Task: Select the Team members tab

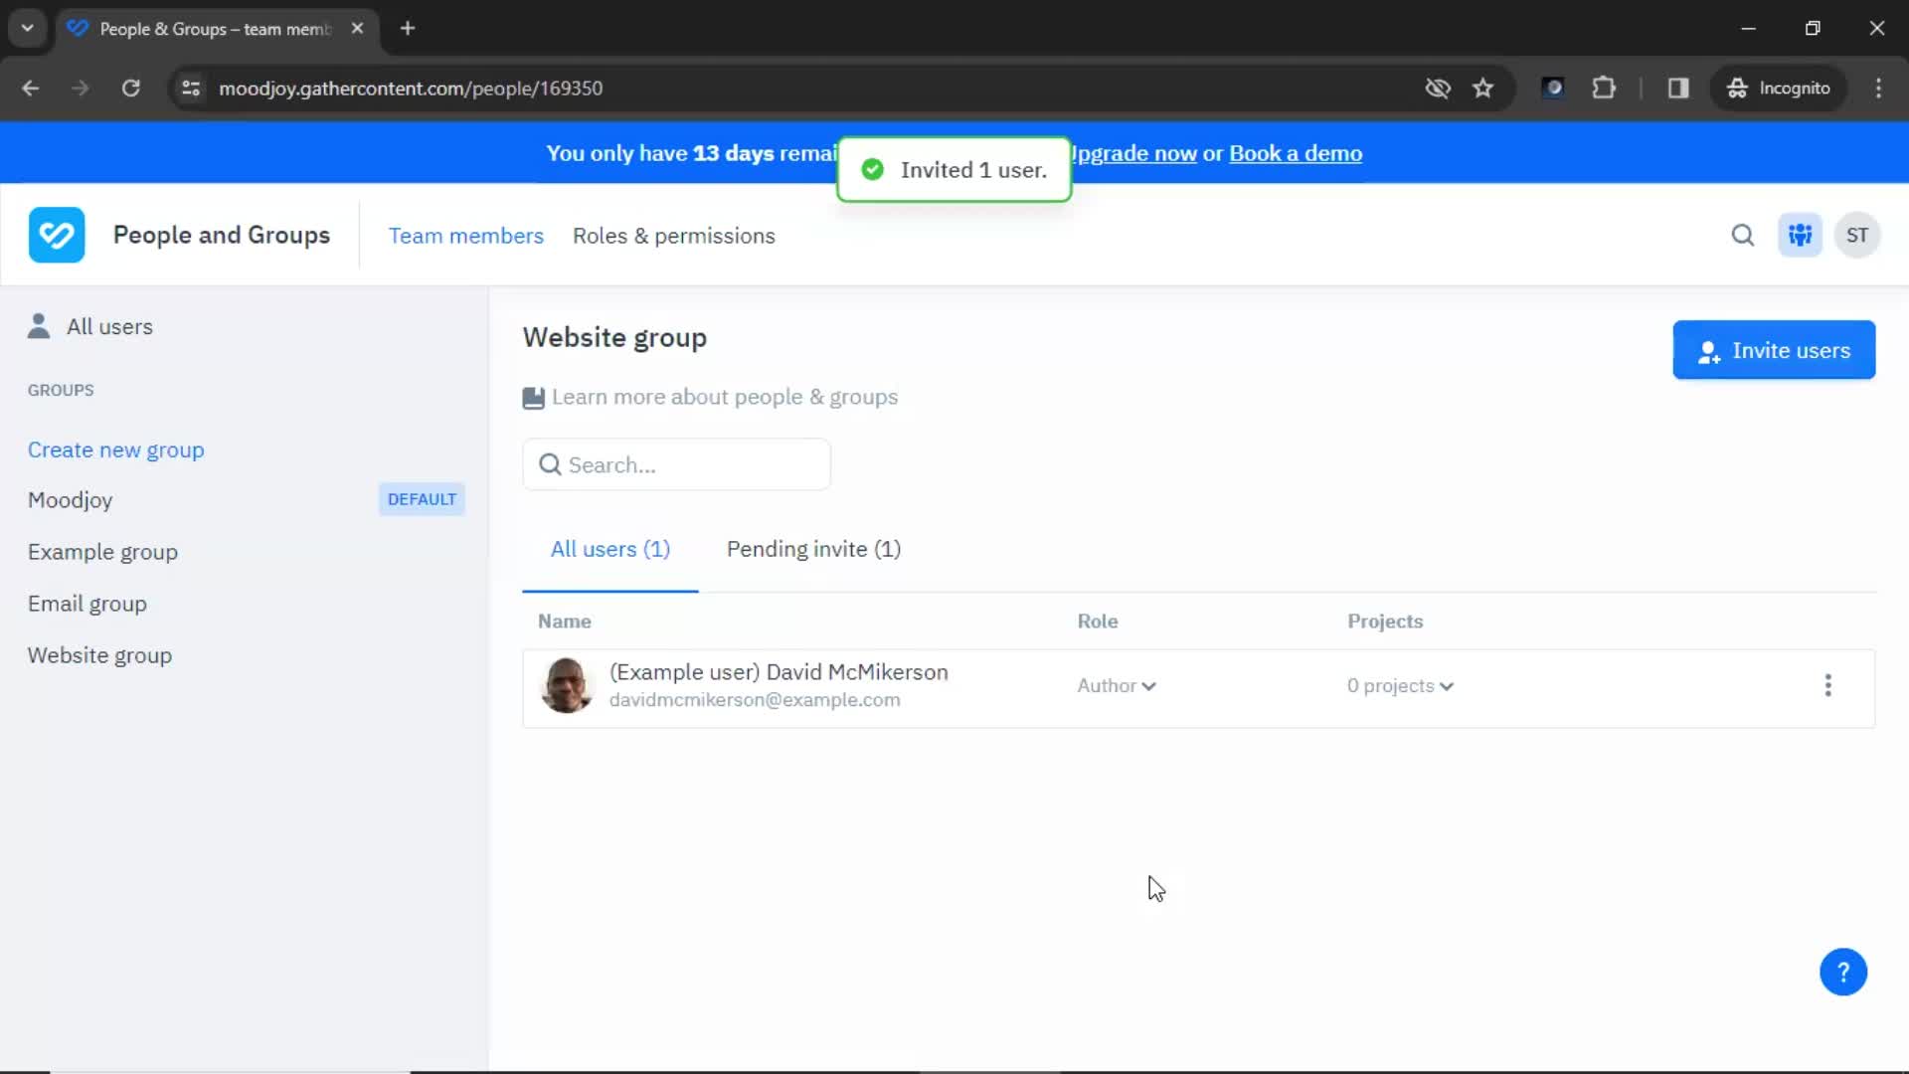Action: [465, 235]
